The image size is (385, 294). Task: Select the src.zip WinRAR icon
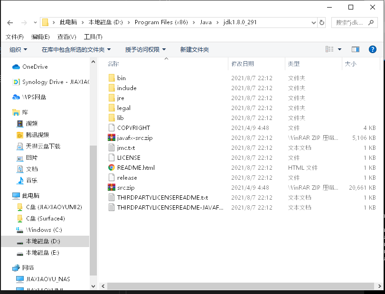pyautogui.click(x=112, y=187)
